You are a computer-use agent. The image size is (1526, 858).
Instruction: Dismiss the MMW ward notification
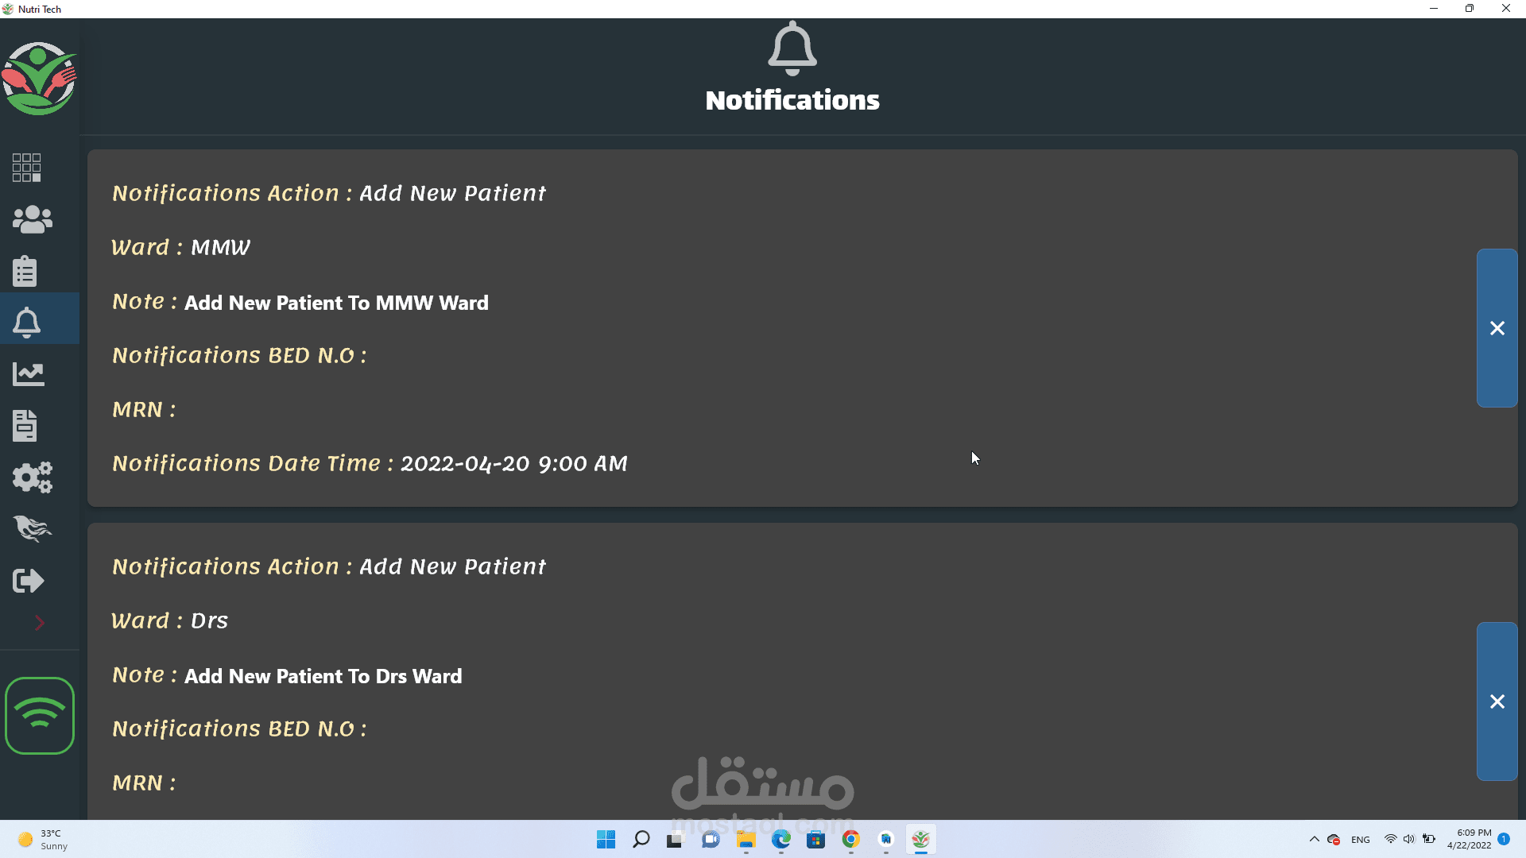click(1497, 328)
